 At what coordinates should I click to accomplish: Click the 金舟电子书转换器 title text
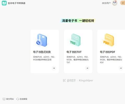[16, 3]
